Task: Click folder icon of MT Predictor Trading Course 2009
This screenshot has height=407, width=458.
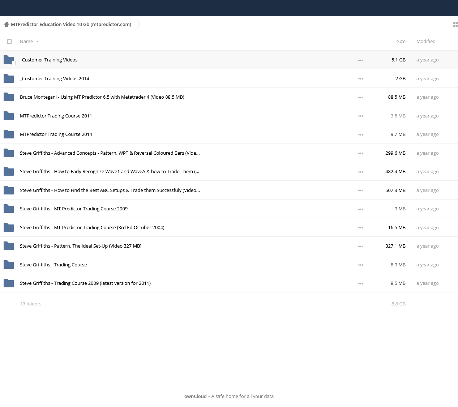Action: [x=9, y=209]
